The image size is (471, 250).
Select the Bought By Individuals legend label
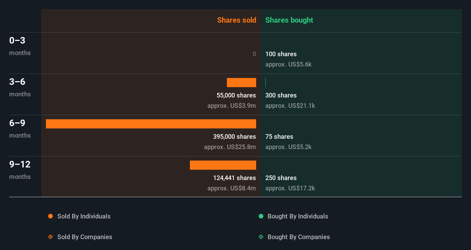pyautogui.click(x=298, y=216)
